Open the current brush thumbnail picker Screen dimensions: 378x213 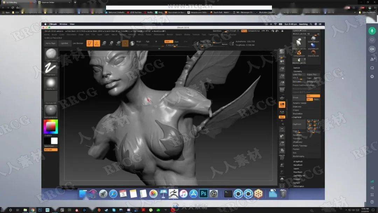(x=51, y=55)
